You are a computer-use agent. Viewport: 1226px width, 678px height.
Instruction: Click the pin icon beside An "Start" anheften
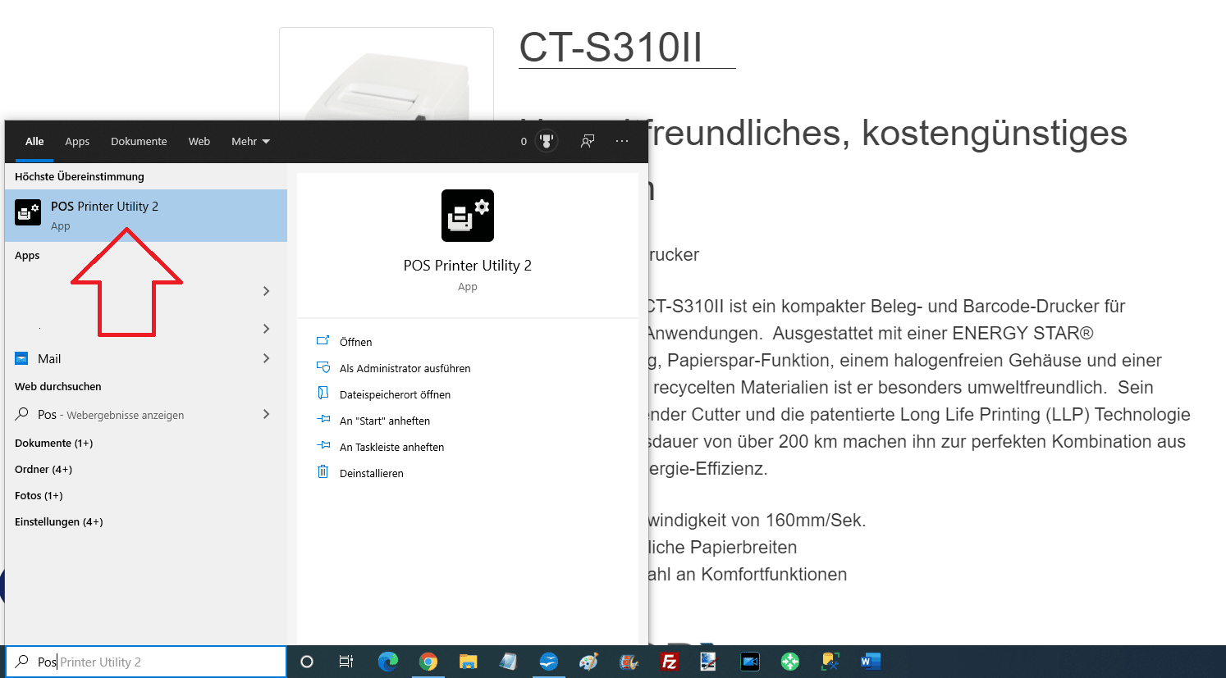323,420
